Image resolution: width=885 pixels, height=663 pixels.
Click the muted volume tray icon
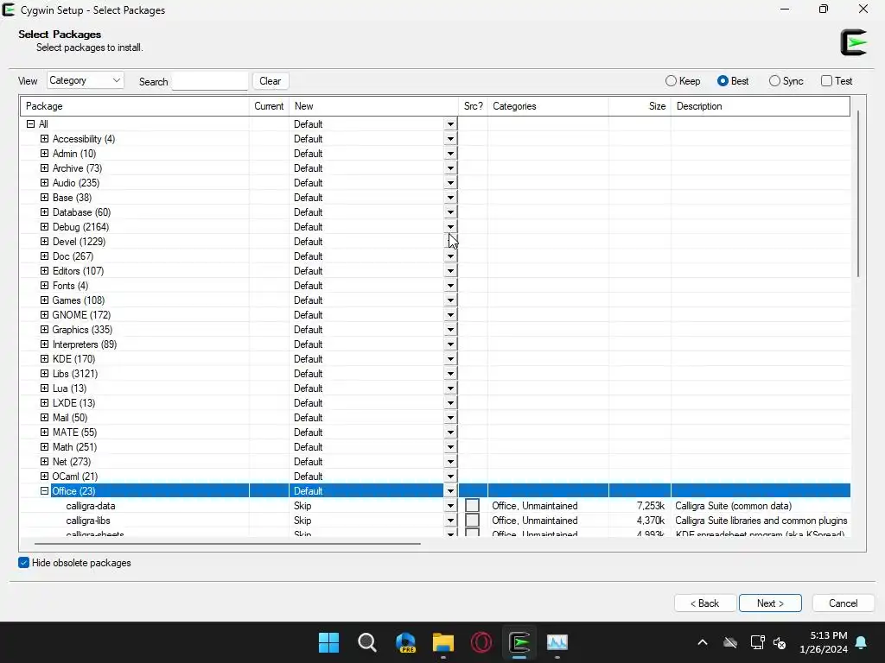(780, 642)
